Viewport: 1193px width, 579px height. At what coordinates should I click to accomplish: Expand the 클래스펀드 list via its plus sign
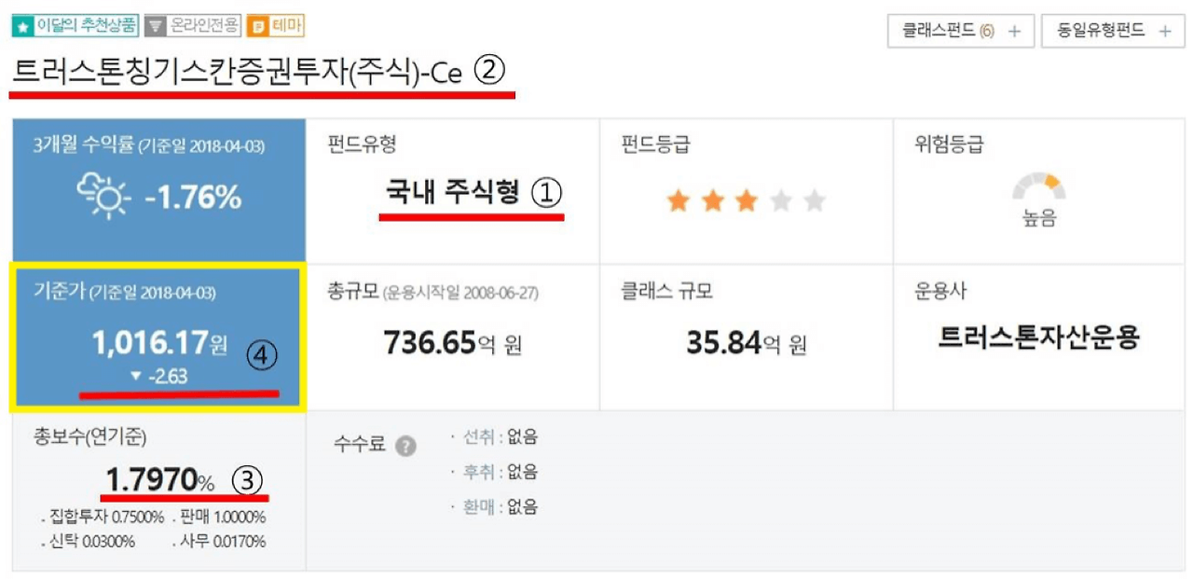click(1012, 31)
